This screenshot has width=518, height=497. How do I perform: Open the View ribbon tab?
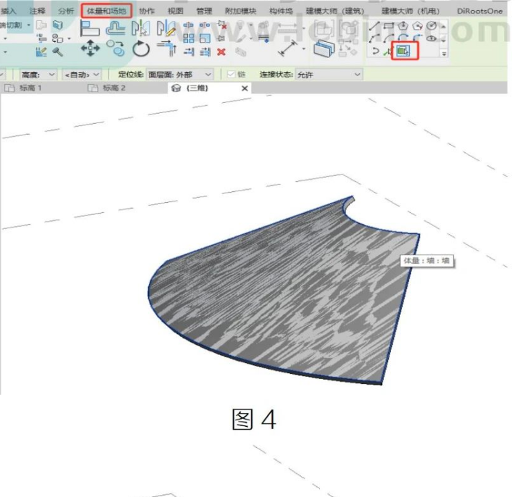tap(175, 11)
